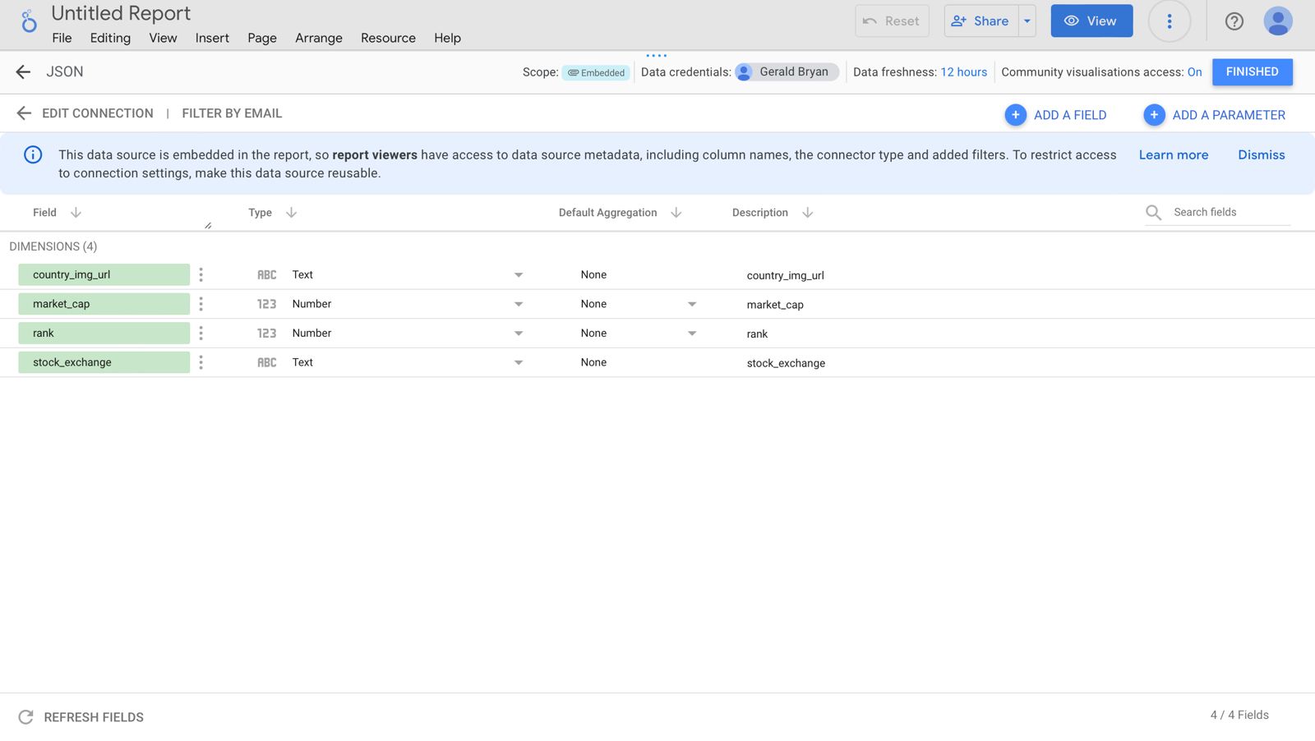Go back with the arrow beside JSON
1315x741 pixels.
pos(23,72)
